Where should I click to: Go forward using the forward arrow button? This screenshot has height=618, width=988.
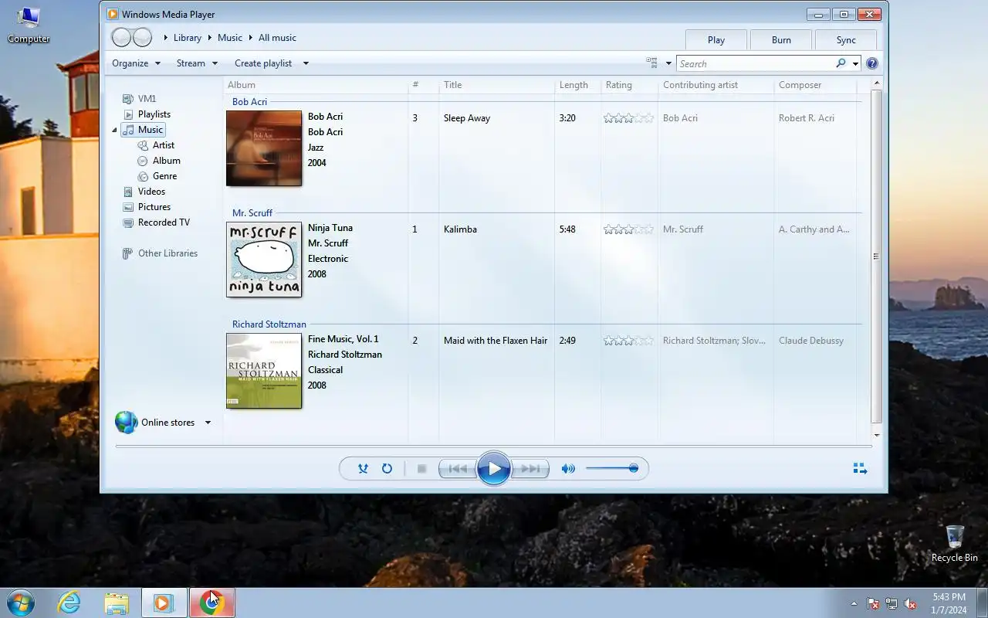[142, 37]
